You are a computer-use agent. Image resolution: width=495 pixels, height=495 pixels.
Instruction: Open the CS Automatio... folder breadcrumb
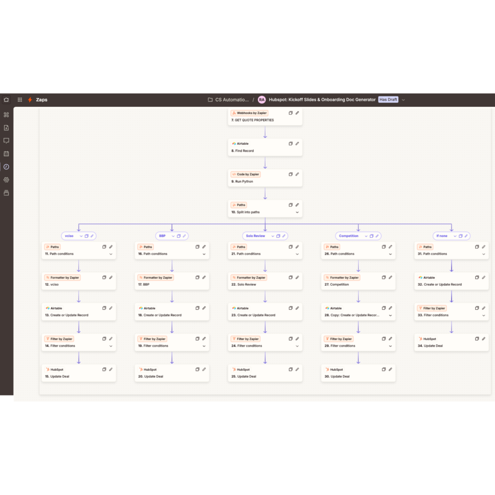pyautogui.click(x=228, y=100)
